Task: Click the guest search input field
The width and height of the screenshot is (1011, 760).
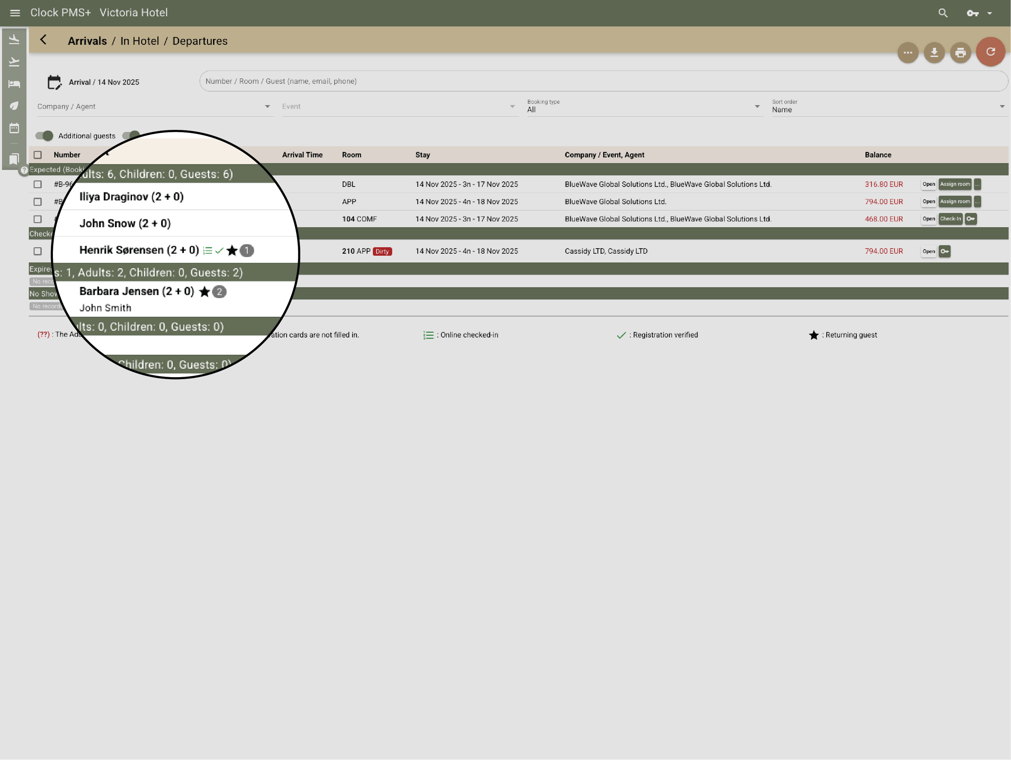Action: pyautogui.click(x=603, y=81)
